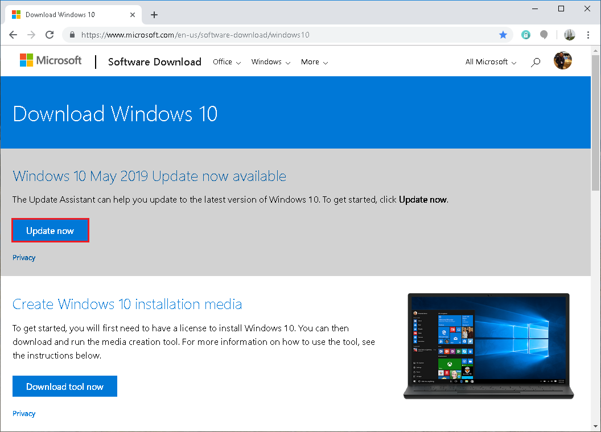Click the Microsoft four-square logo

click(x=27, y=60)
